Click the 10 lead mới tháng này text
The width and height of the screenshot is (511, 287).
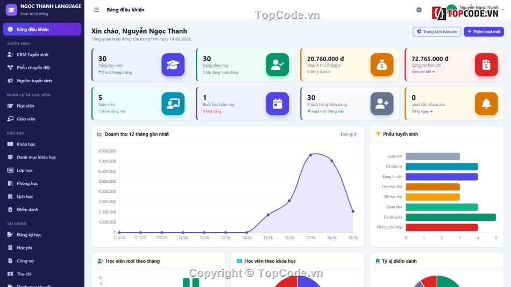[325, 111]
